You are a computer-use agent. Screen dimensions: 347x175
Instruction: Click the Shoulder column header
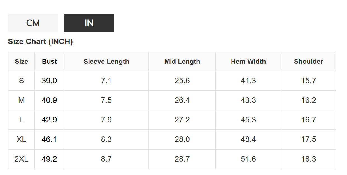click(x=308, y=62)
